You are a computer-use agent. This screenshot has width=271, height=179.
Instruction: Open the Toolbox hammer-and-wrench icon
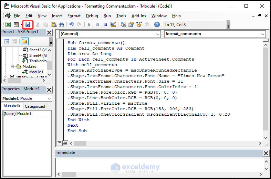point(147,25)
